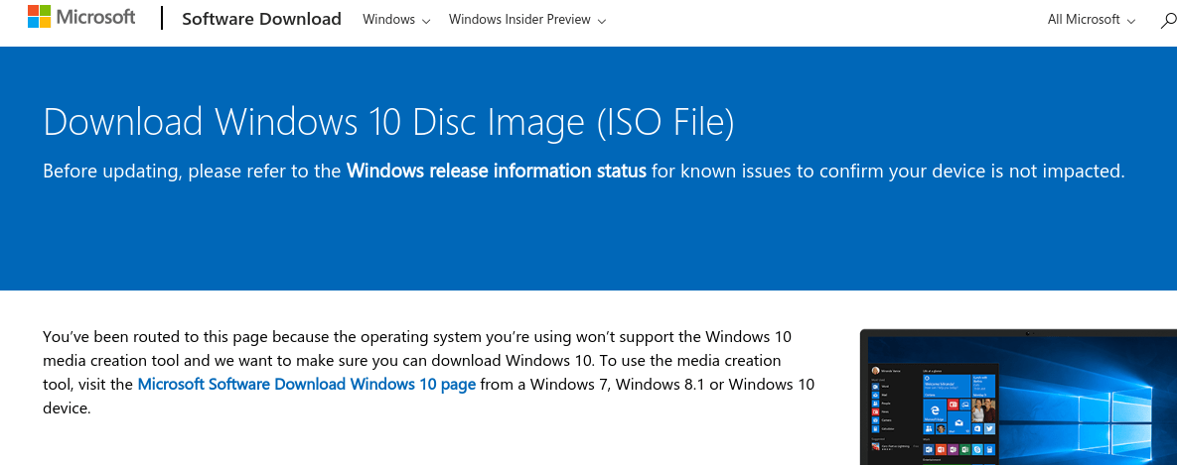Visit the Microsoft Software Download Windows 10 page link
The image size is (1177, 465).
(306, 385)
